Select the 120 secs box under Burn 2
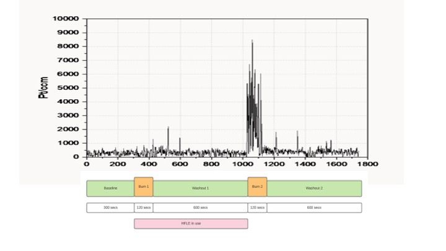This screenshot has height=251, width=446. tap(257, 208)
